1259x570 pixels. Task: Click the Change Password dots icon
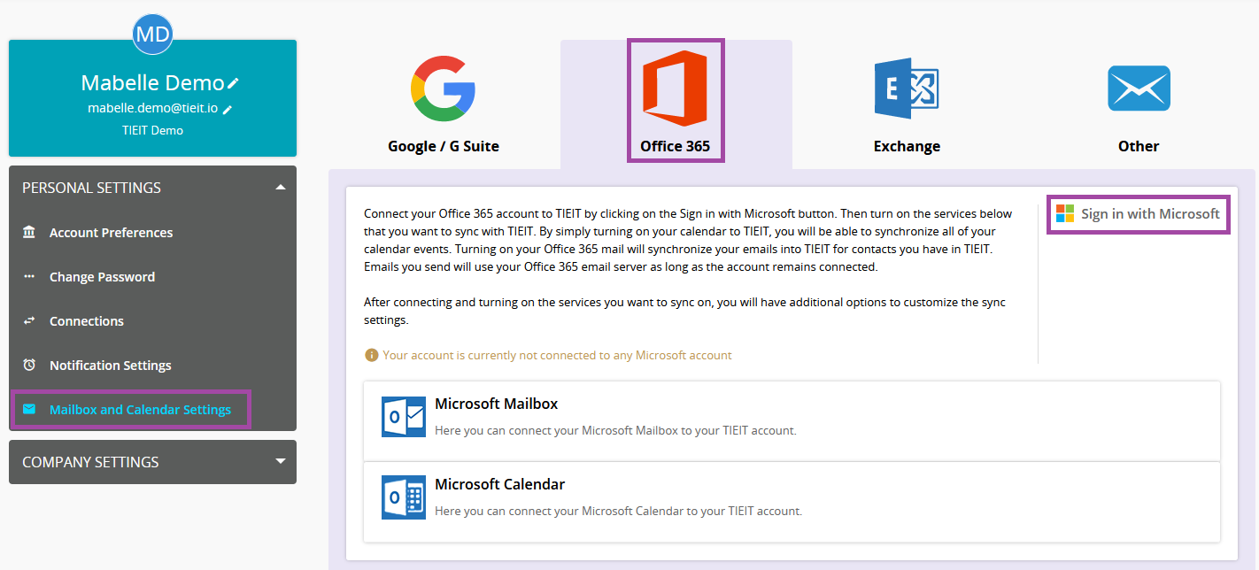tap(29, 276)
